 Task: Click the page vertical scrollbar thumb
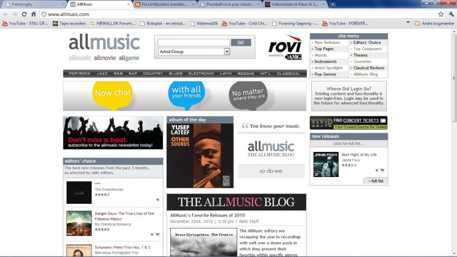[x=454, y=77]
